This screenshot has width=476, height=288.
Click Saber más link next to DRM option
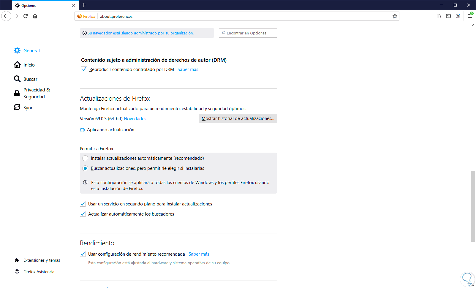click(188, 69)
